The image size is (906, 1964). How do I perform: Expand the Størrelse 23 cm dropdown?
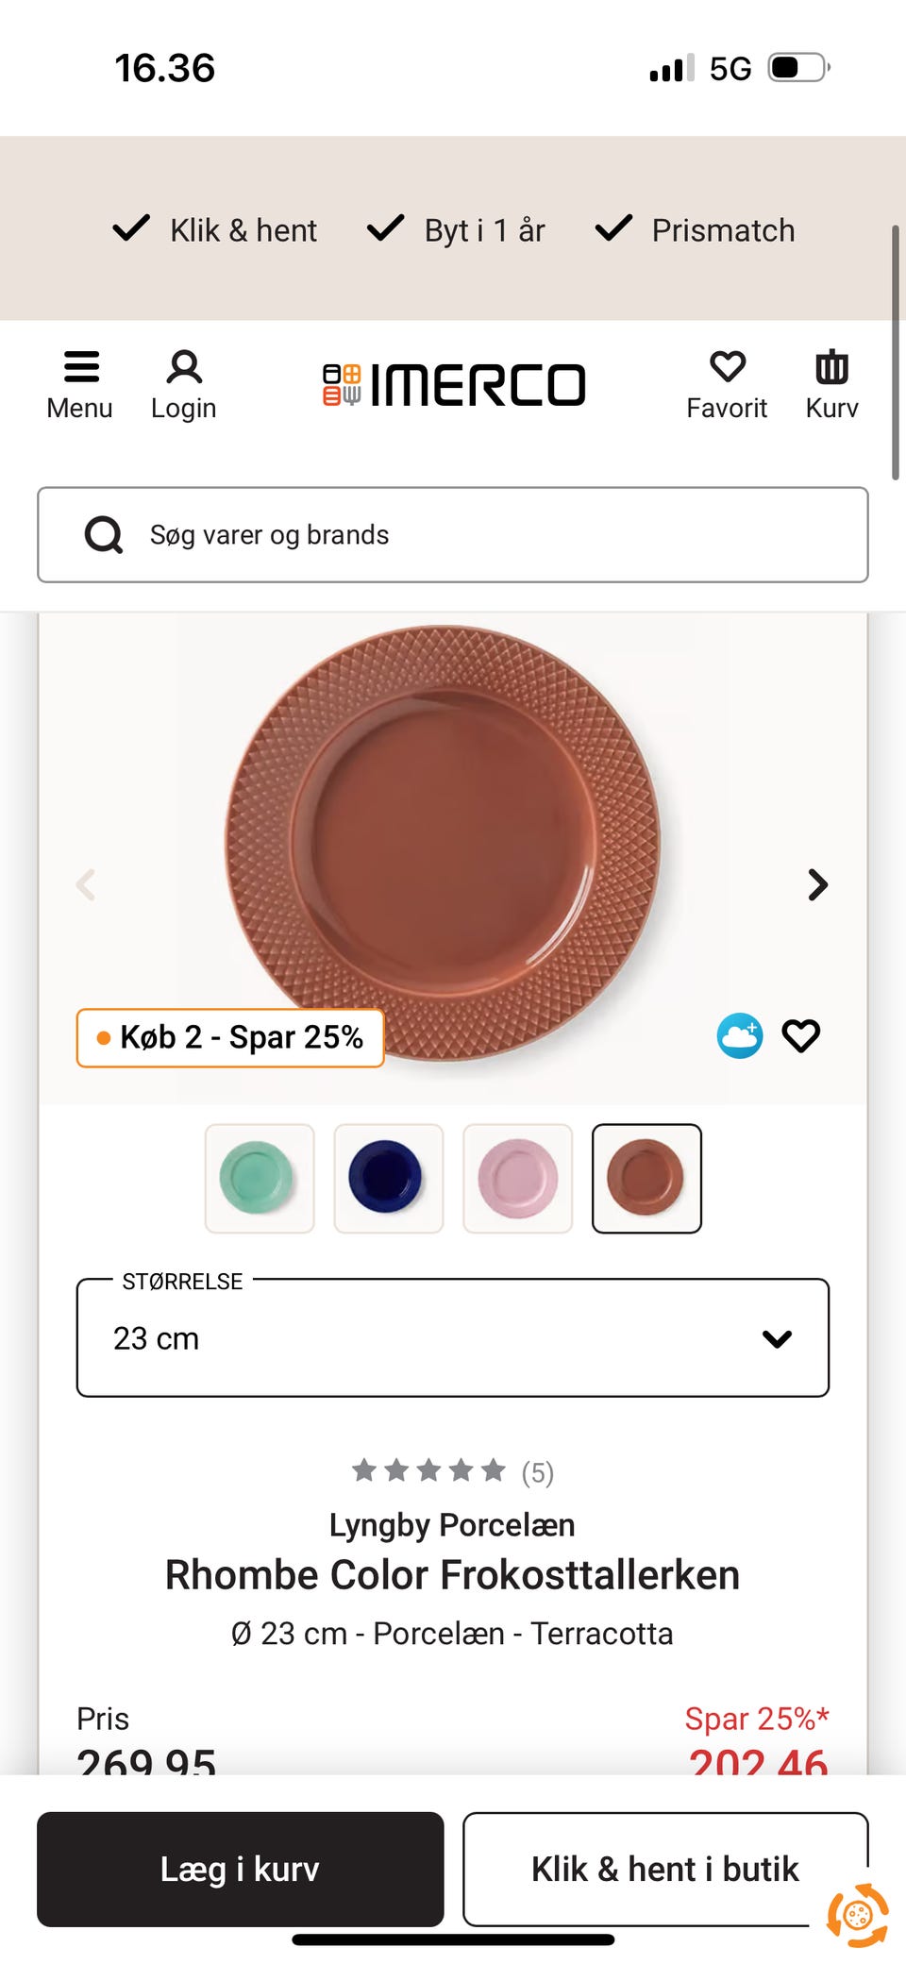click(453, 1338)
